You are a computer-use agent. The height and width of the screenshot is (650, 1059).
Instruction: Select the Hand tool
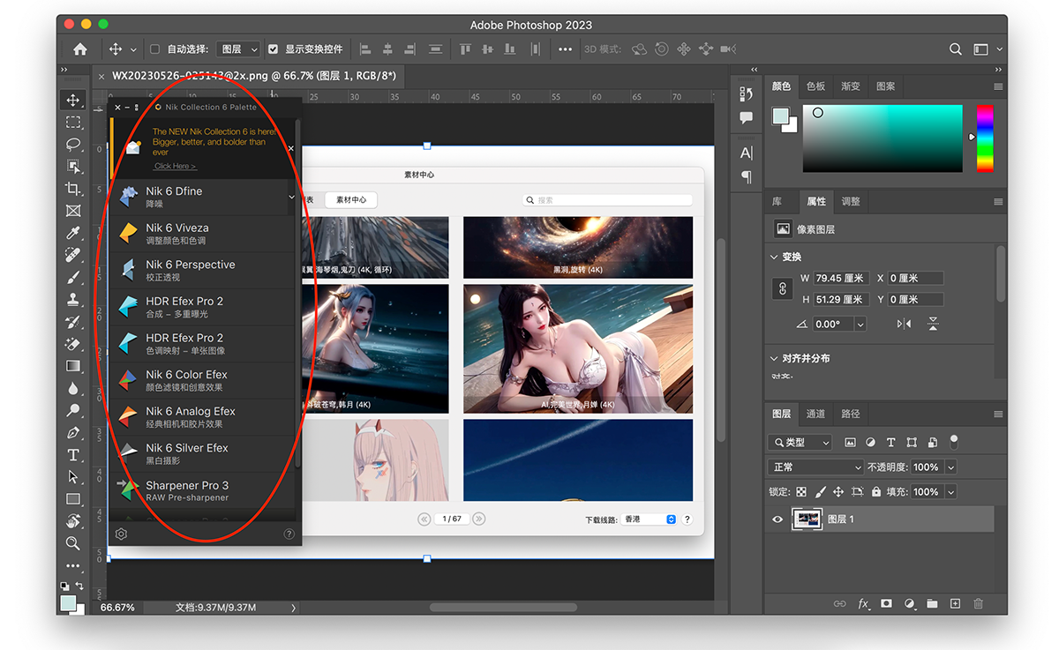pos(73,521)
